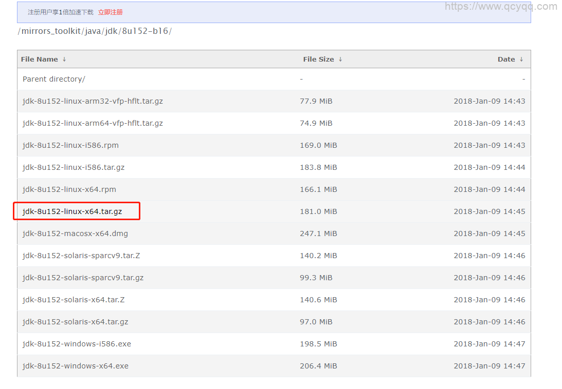
Task: Download jdk-8u152-macosx-x64.dmg
Action: pyautogui.click(x=75, y=234)
